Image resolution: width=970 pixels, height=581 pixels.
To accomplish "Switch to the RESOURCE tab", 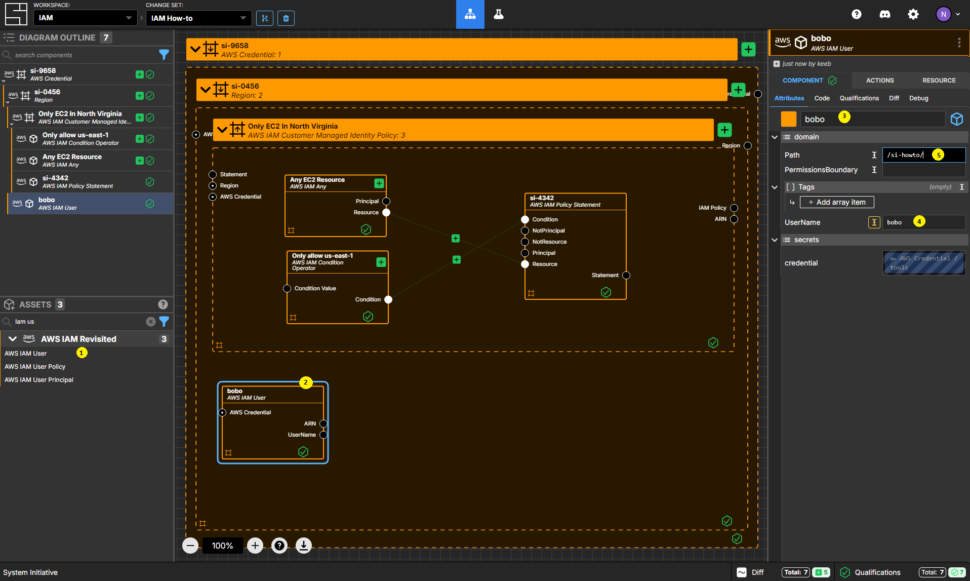I will coord(939,81).
